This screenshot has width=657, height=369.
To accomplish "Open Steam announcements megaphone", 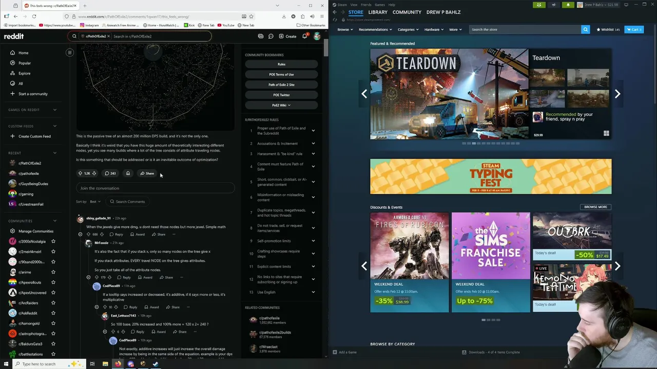I will (553, 5).
